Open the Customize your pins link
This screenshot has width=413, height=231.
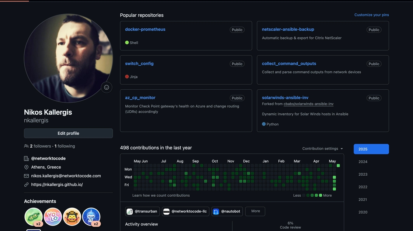click(371, 15)
